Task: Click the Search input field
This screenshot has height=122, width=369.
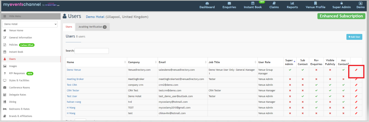Action: (x=92, y=51)
